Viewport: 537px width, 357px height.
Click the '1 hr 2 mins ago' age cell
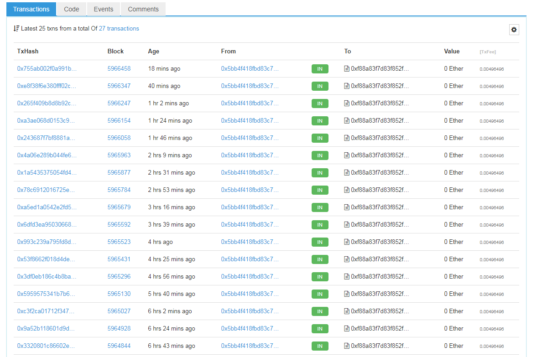pyautogui.click(x=168, y=103)
